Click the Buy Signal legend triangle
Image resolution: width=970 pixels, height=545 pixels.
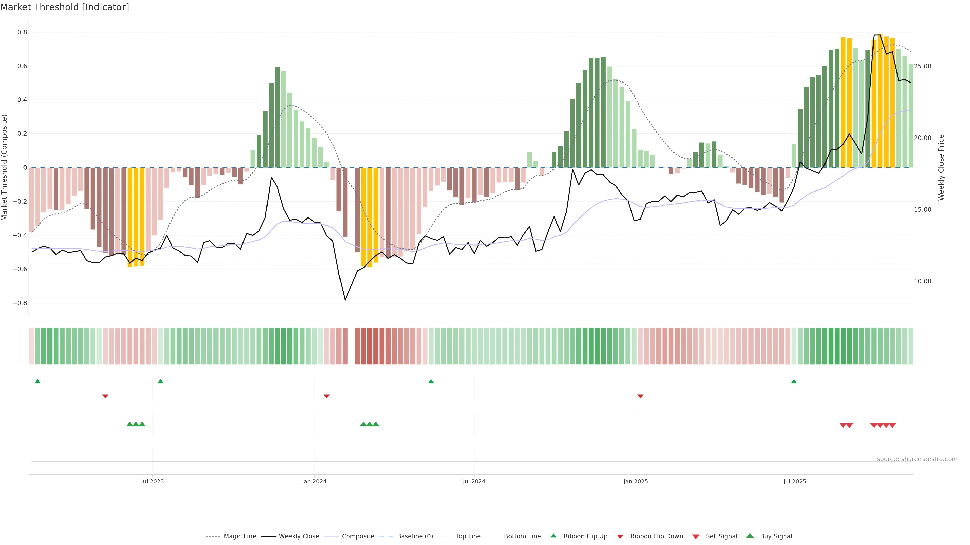point(750,536)
